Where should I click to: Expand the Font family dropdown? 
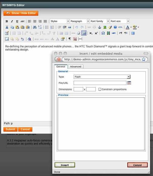(x=99, y=21)
